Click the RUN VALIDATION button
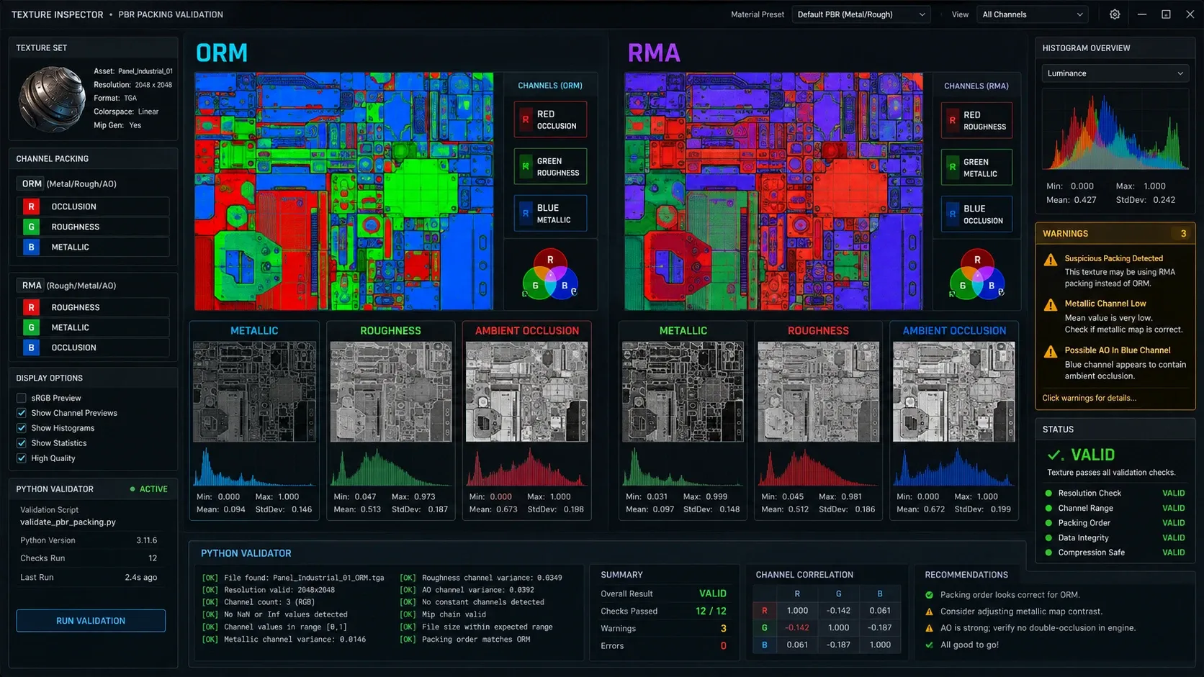This screenshot has height=677, width=1204. (91, 621)
